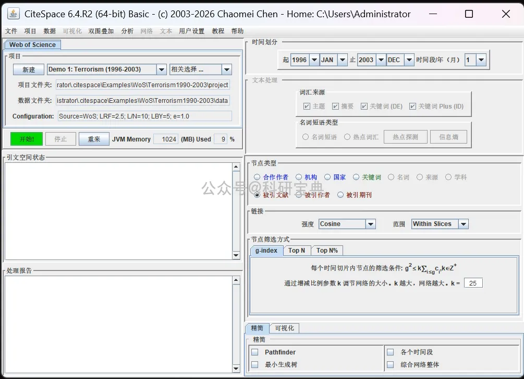Click the 处理报告 scroll down arrow
Image resolution: width=524 pixels, height=379 pixels.
[x=236, y=369]
